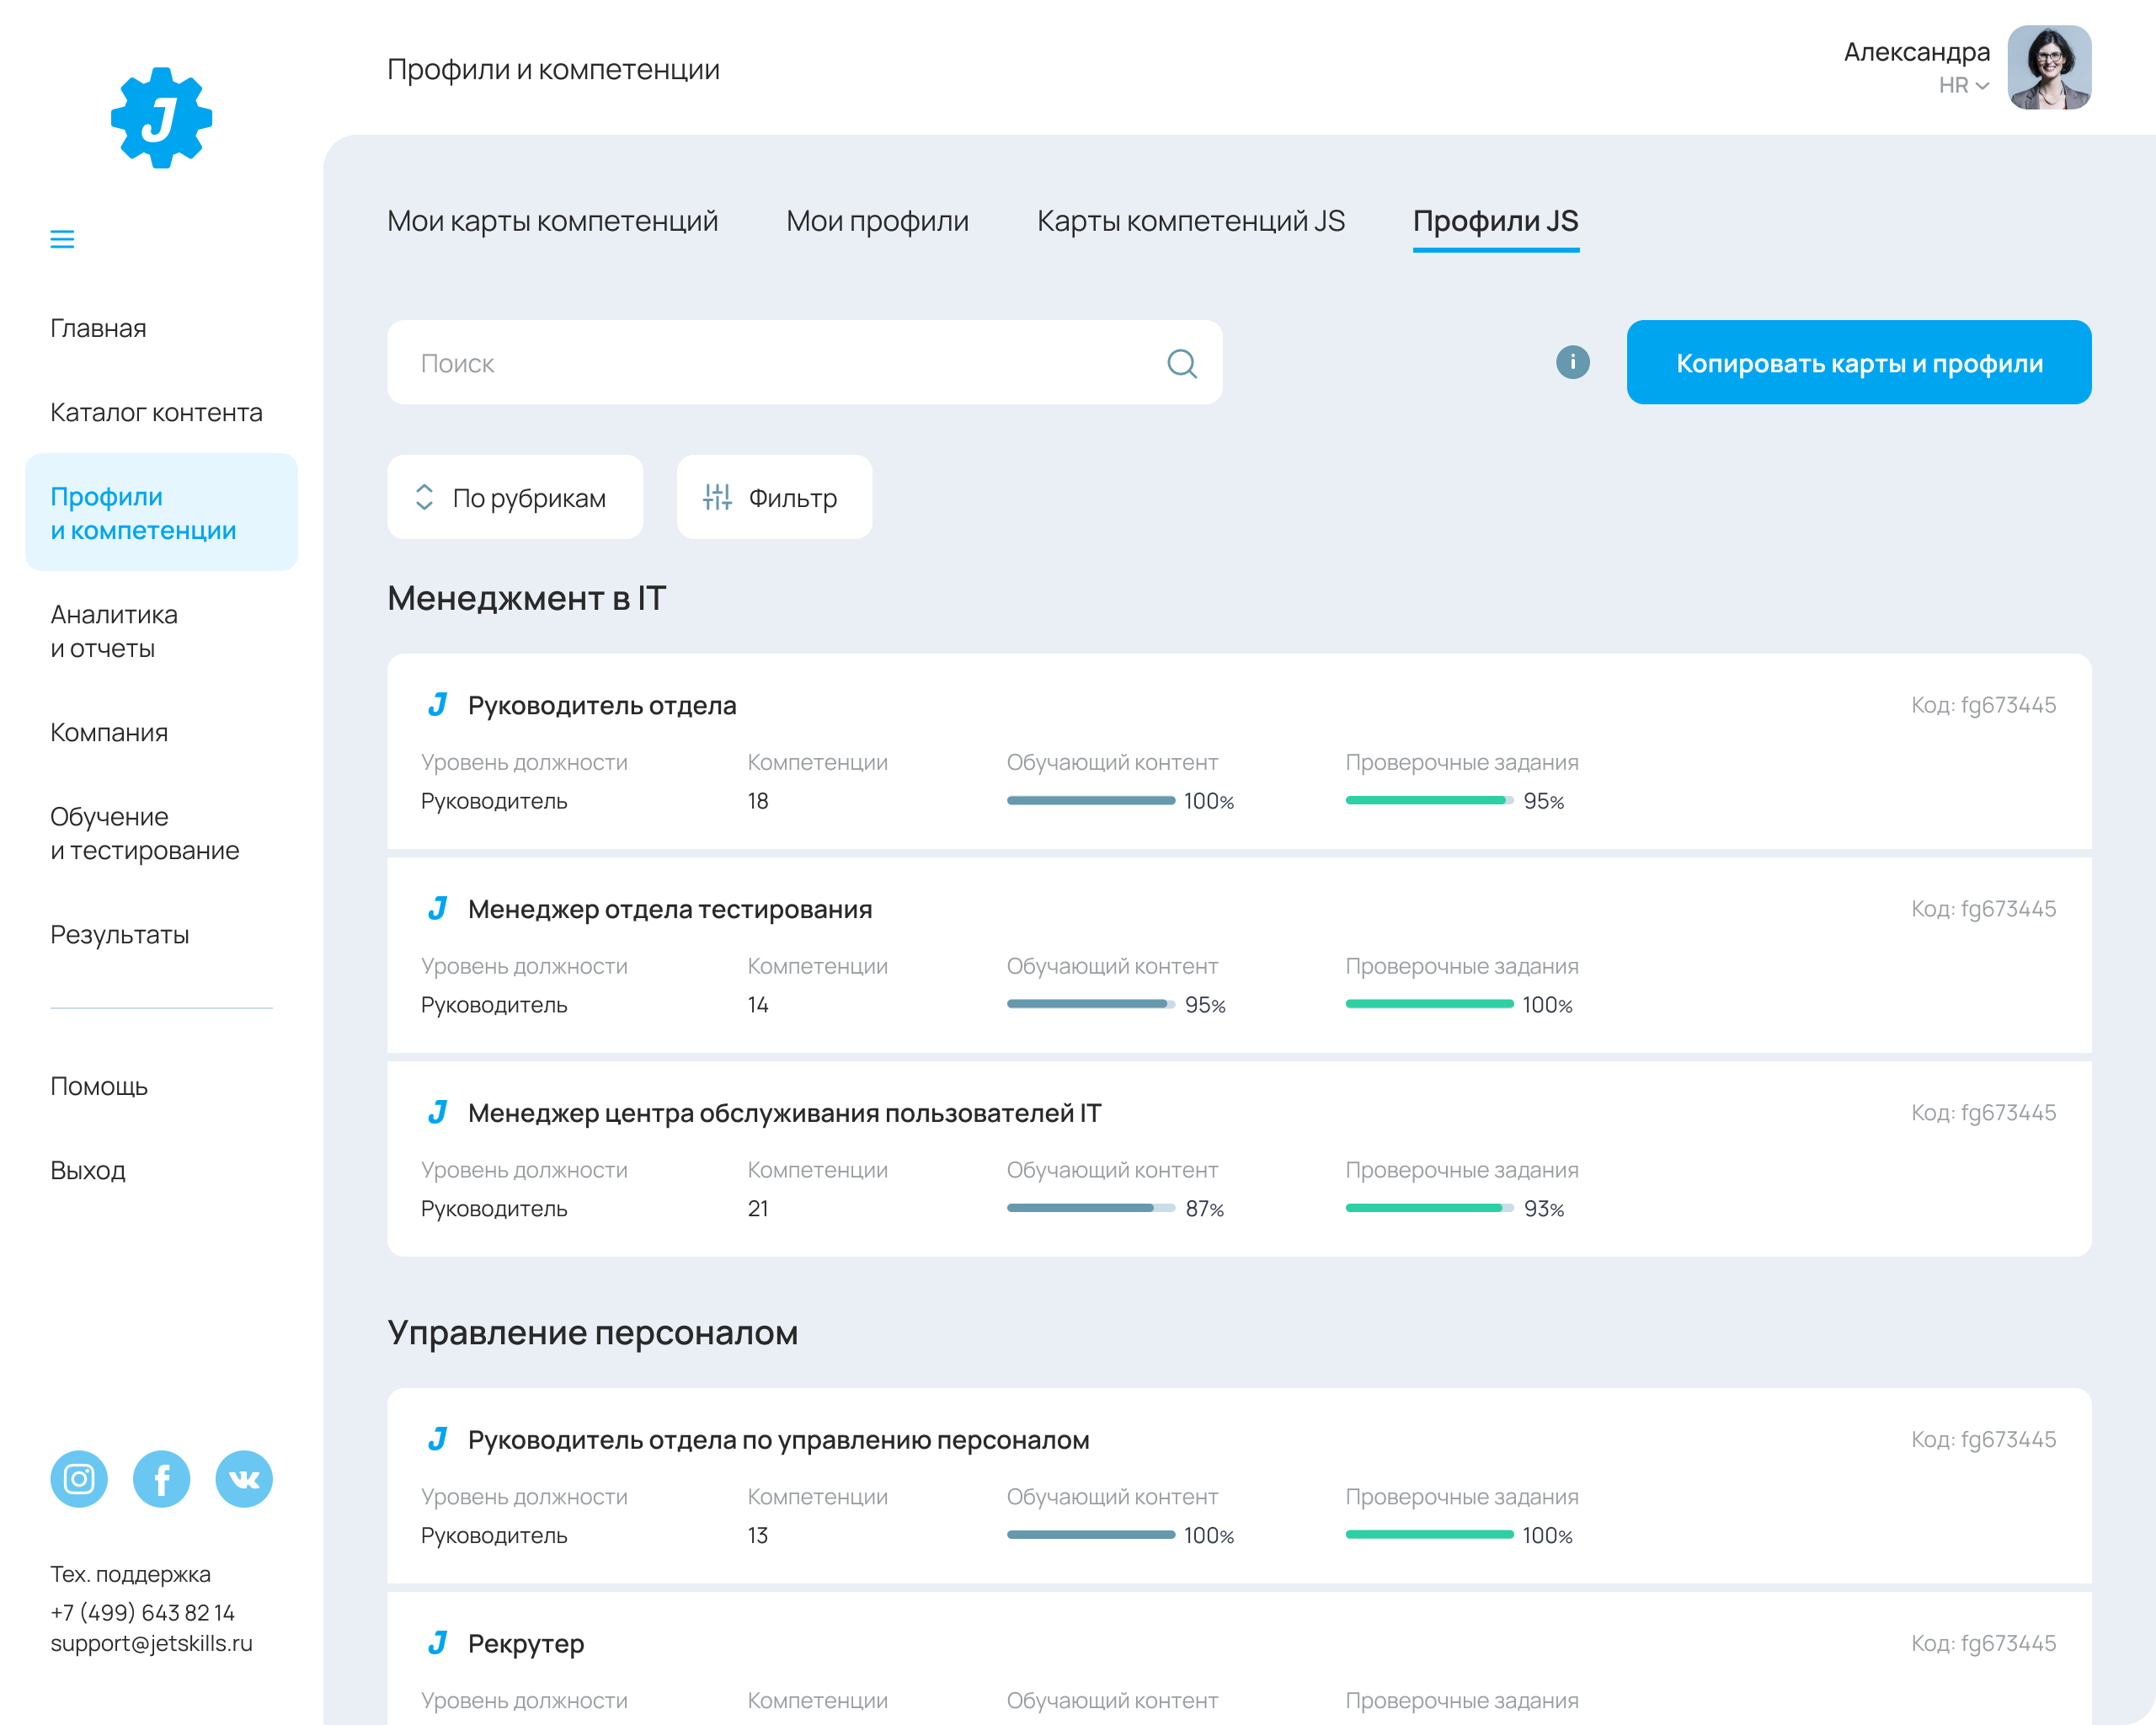
Task: Open Обучение и тестирование from sidebar
Action: click(x=144, y=833)
